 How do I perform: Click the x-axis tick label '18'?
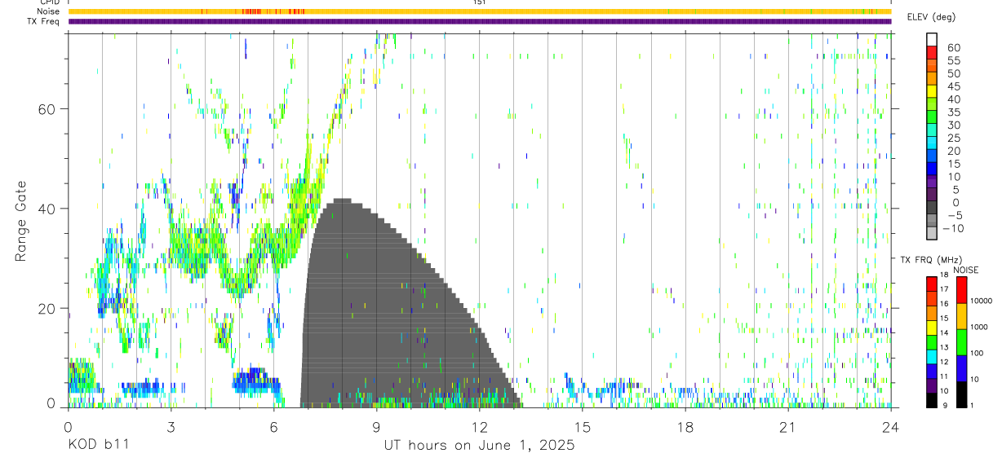(685, 428)
